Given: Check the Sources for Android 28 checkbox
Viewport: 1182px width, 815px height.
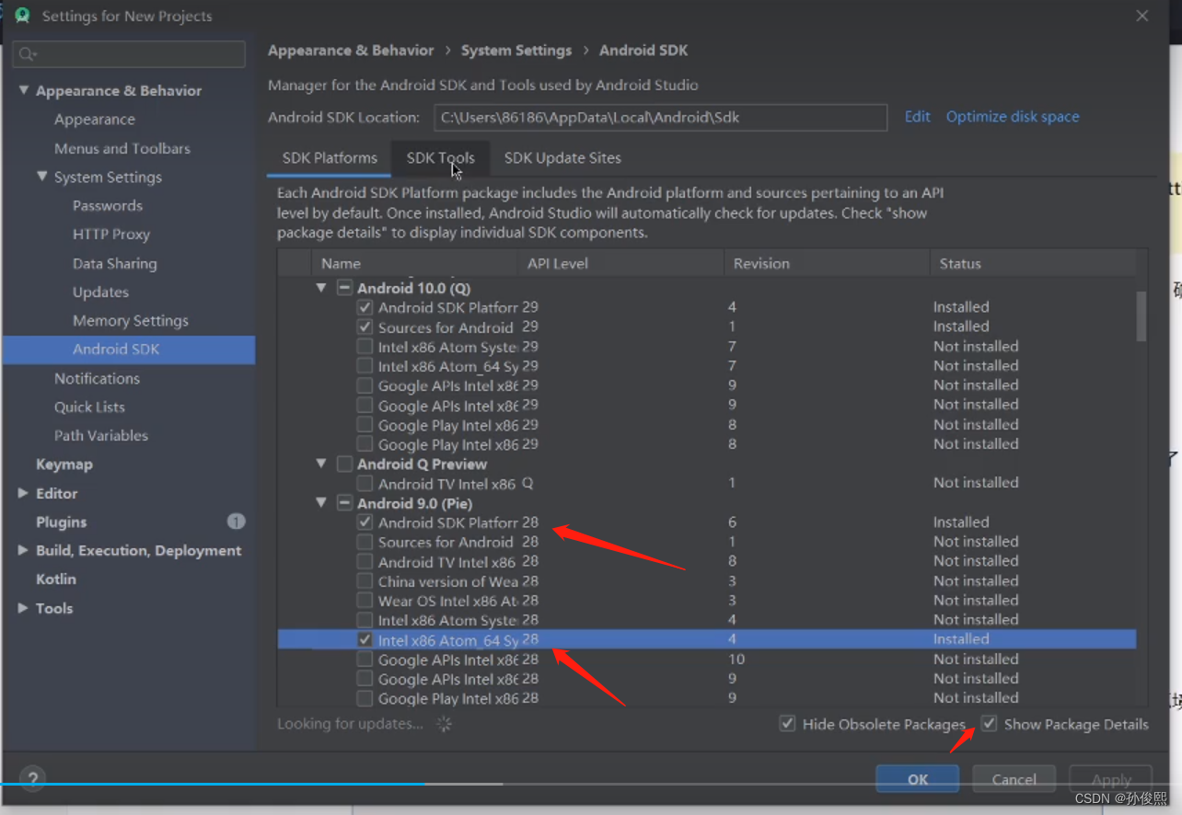Looking at the screenshot, I should 365,543.
